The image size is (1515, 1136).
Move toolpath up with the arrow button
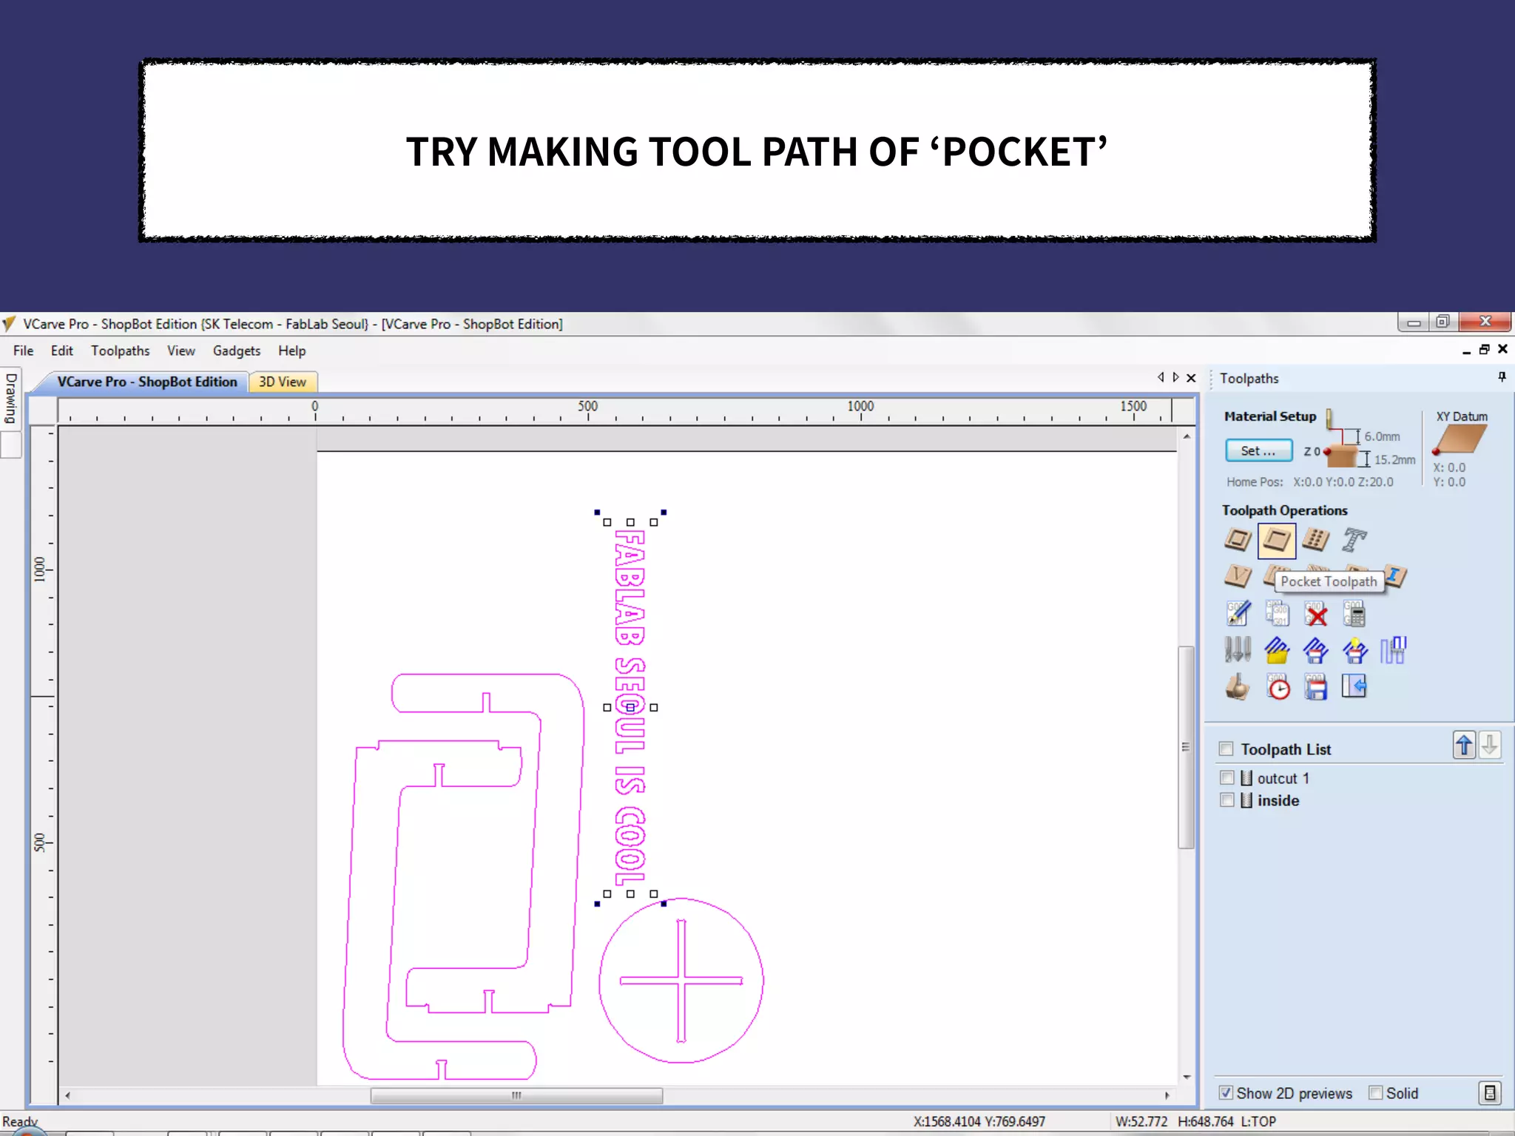(x=1464, y=745)
